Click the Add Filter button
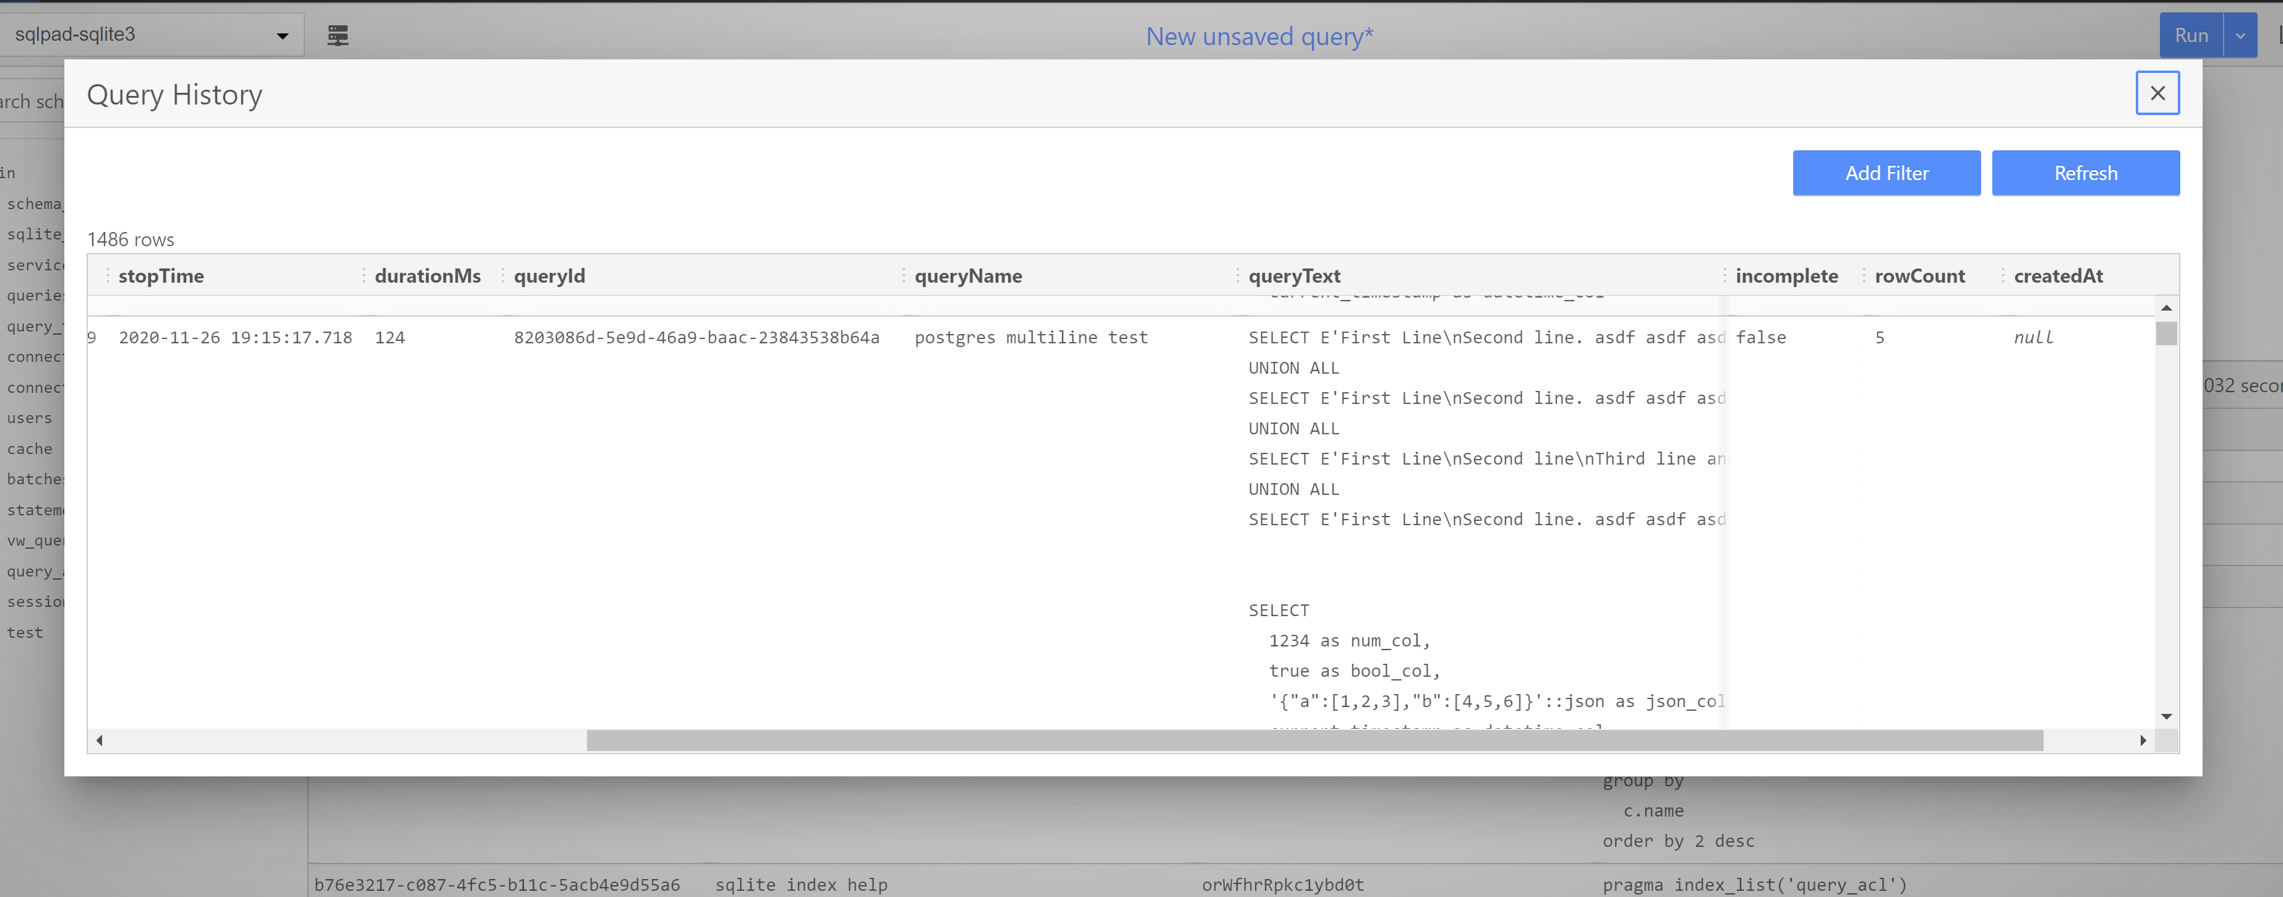2283x897 pixels. point(1887,173)
